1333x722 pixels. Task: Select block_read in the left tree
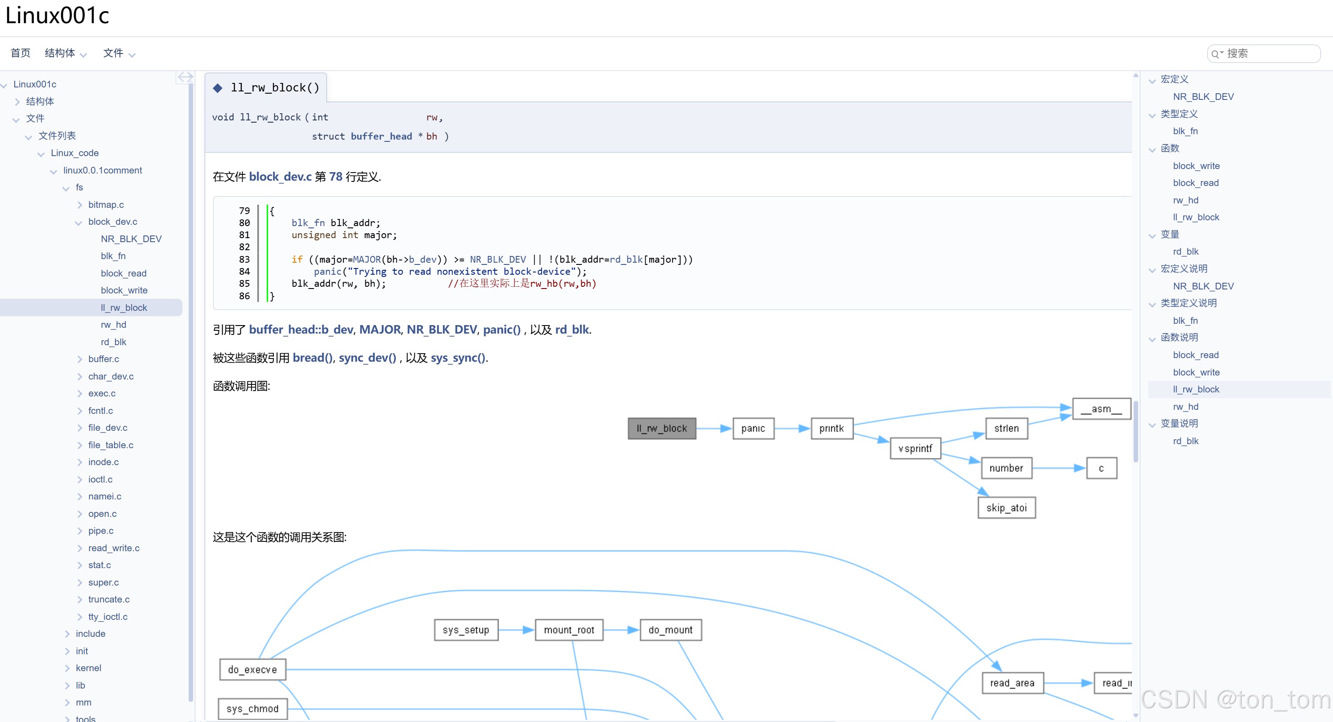(124, 273)
